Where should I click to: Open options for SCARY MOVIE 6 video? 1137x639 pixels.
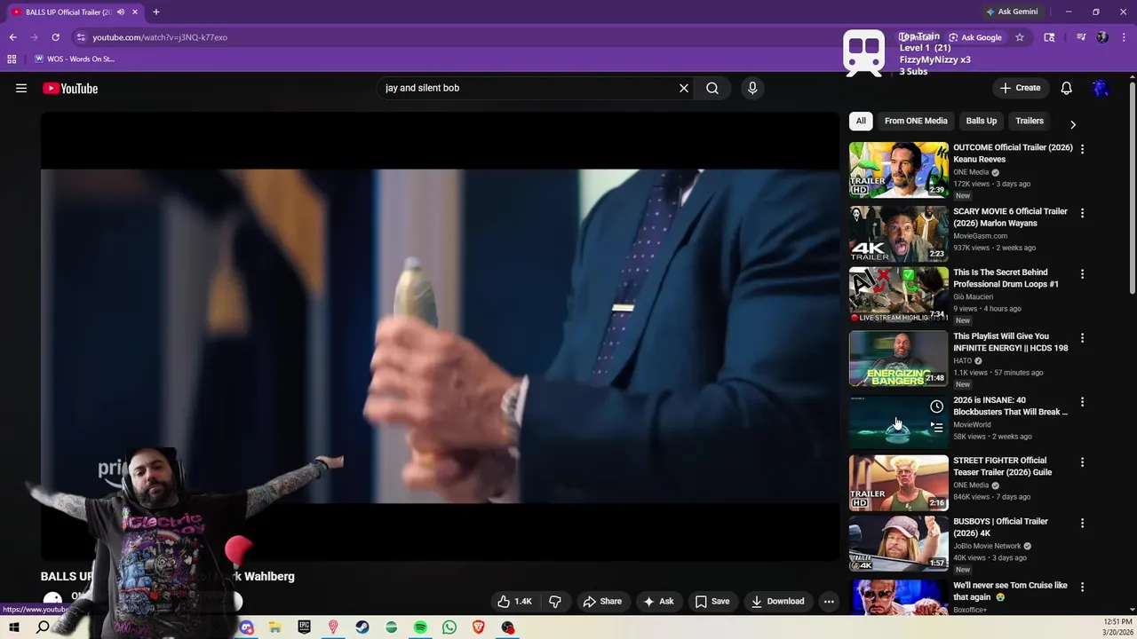(1082, 213)
